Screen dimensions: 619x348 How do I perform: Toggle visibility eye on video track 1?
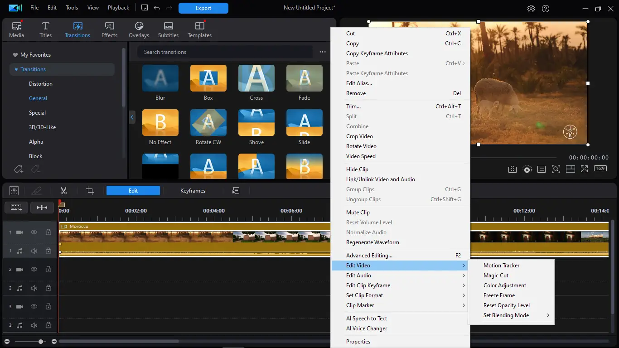tap(34, 232)
